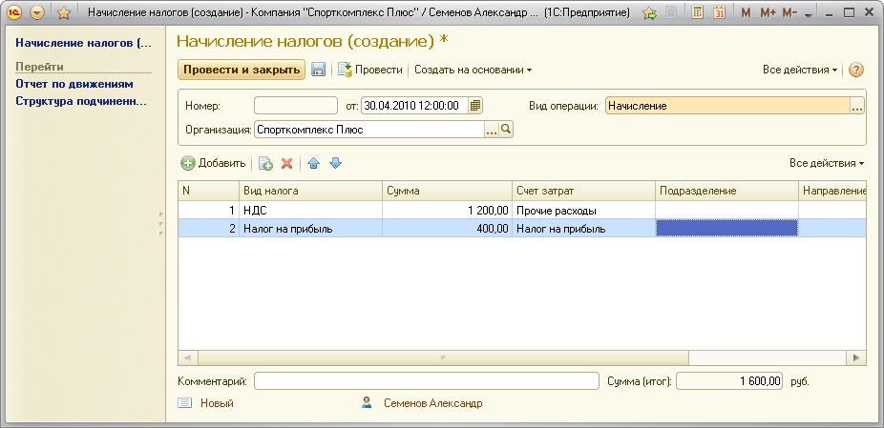Open table Все действия menu
The width and height of the screenshot is (884, 428).
coord(827,163)
